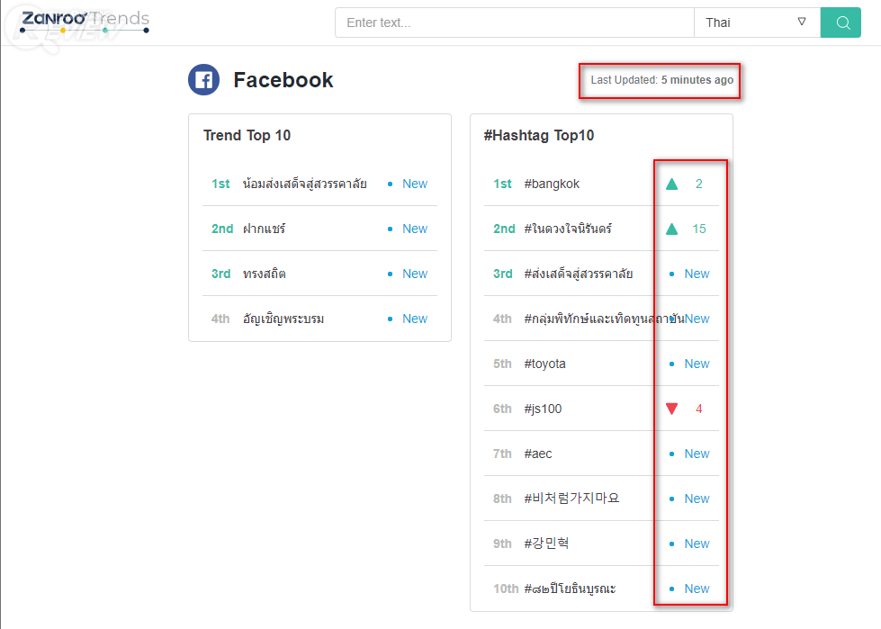Viewport: 881px width, 629px height.
Task: Click the blue dot beside #aec
Action: [x=671, y=454]
